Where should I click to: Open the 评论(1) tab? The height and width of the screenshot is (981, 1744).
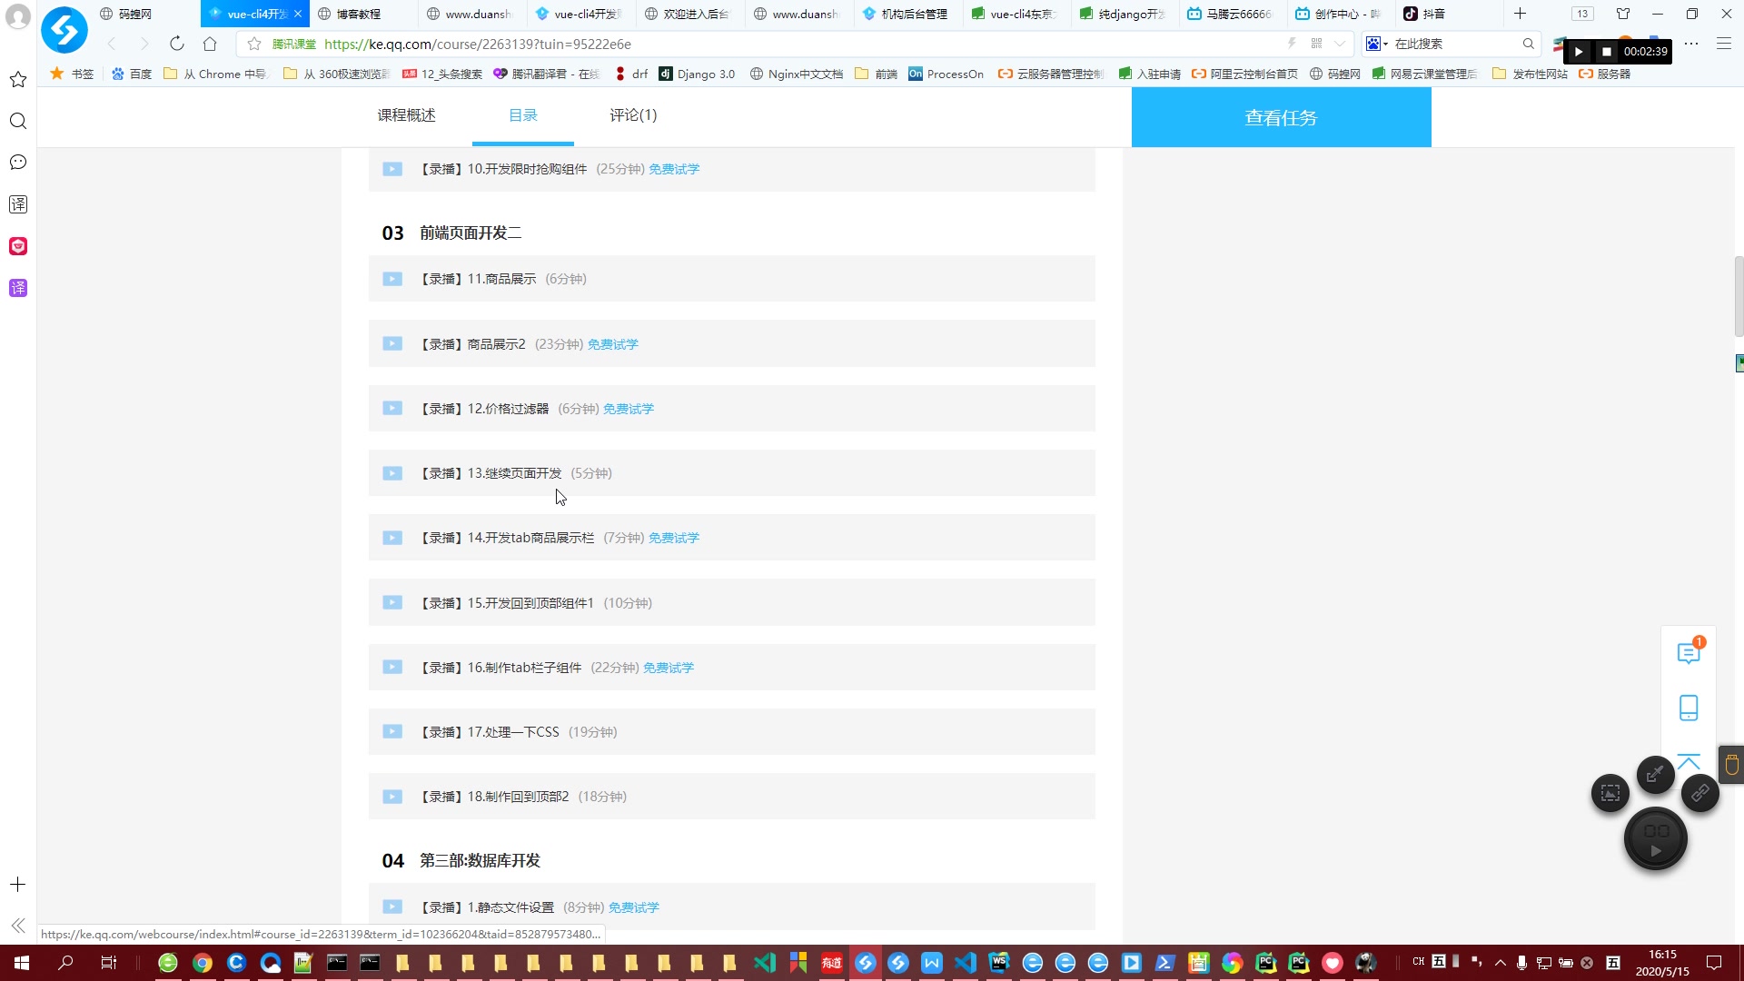(633, 115)
